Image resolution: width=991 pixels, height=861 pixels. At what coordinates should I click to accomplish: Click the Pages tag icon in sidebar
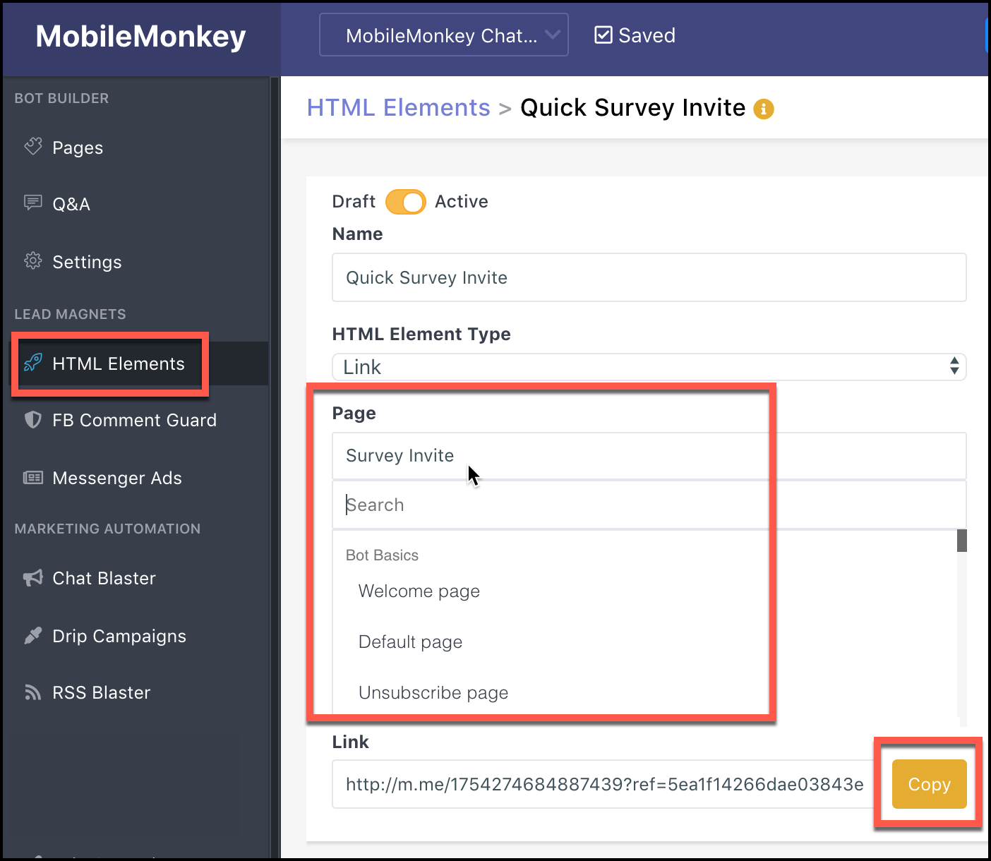click(33, 147)
